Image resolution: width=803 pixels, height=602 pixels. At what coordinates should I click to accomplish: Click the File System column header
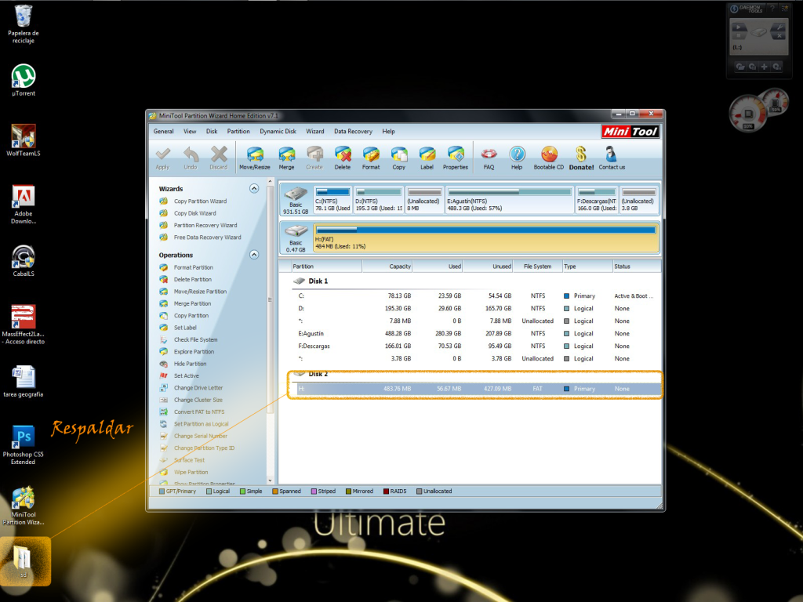click(537, 267)
